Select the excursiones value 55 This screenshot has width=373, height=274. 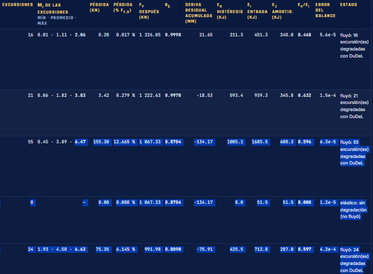30,142
